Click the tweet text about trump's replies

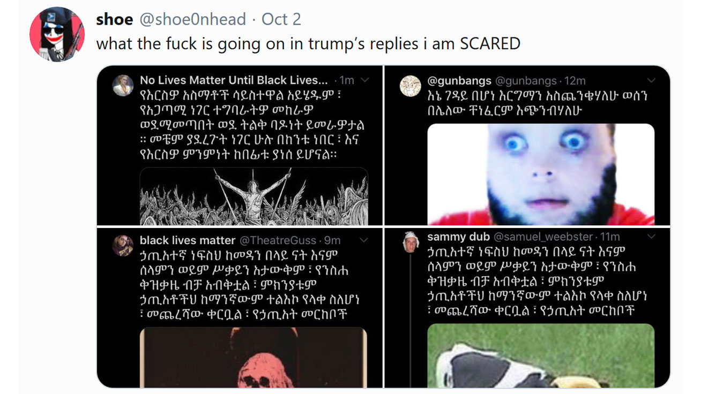308,44
